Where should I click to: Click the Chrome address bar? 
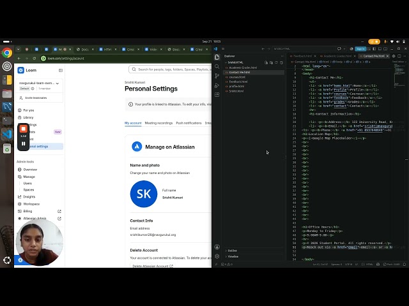(125, 58)
